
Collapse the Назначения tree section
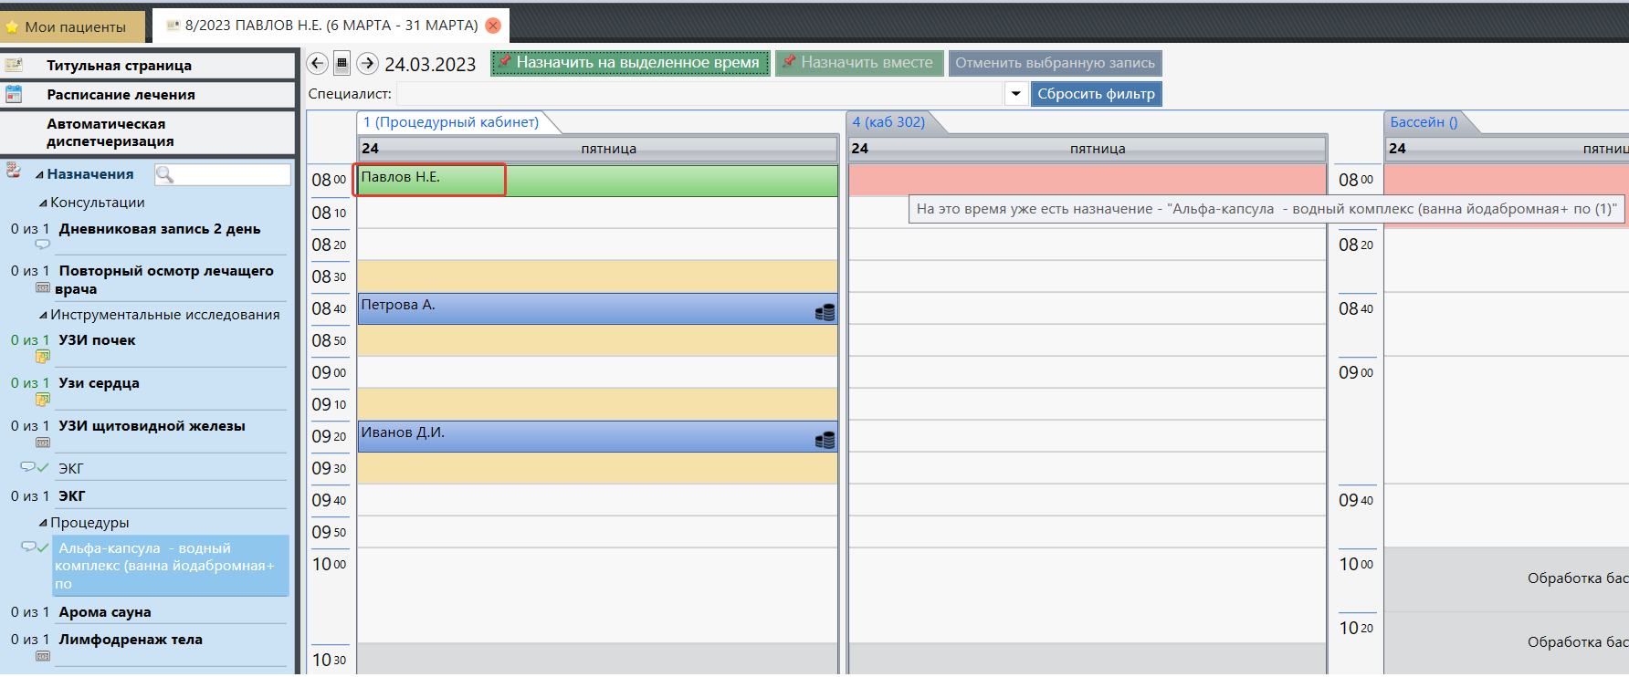pos(39,175)
